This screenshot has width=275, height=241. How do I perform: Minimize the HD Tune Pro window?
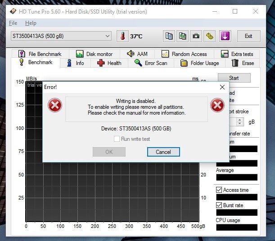[215, 12]
